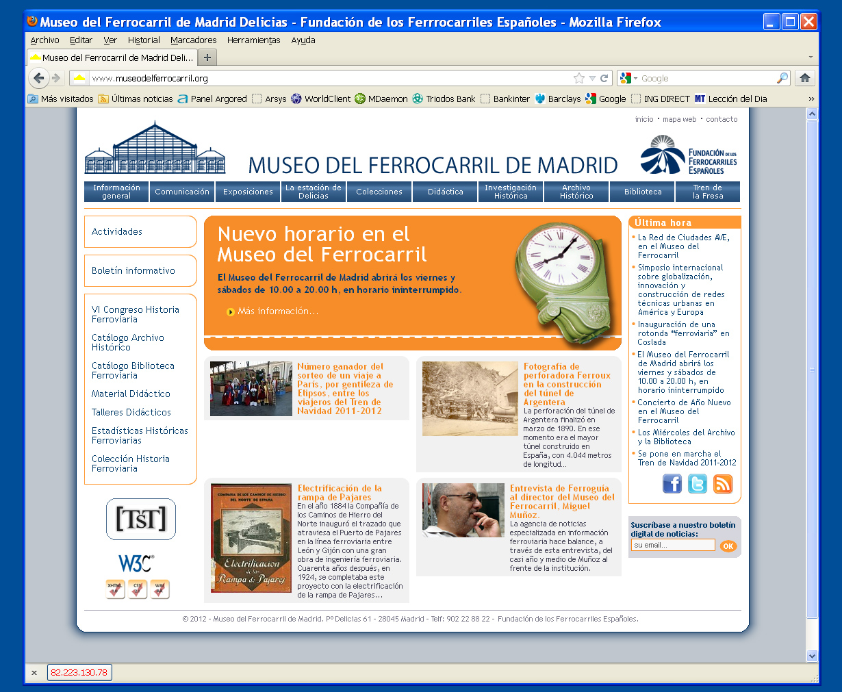Image resolution: width=842 pixels, height=692 pixels.
Task: Click the 82.223.130.78 IP status entry
Action: tap(79, 673)
